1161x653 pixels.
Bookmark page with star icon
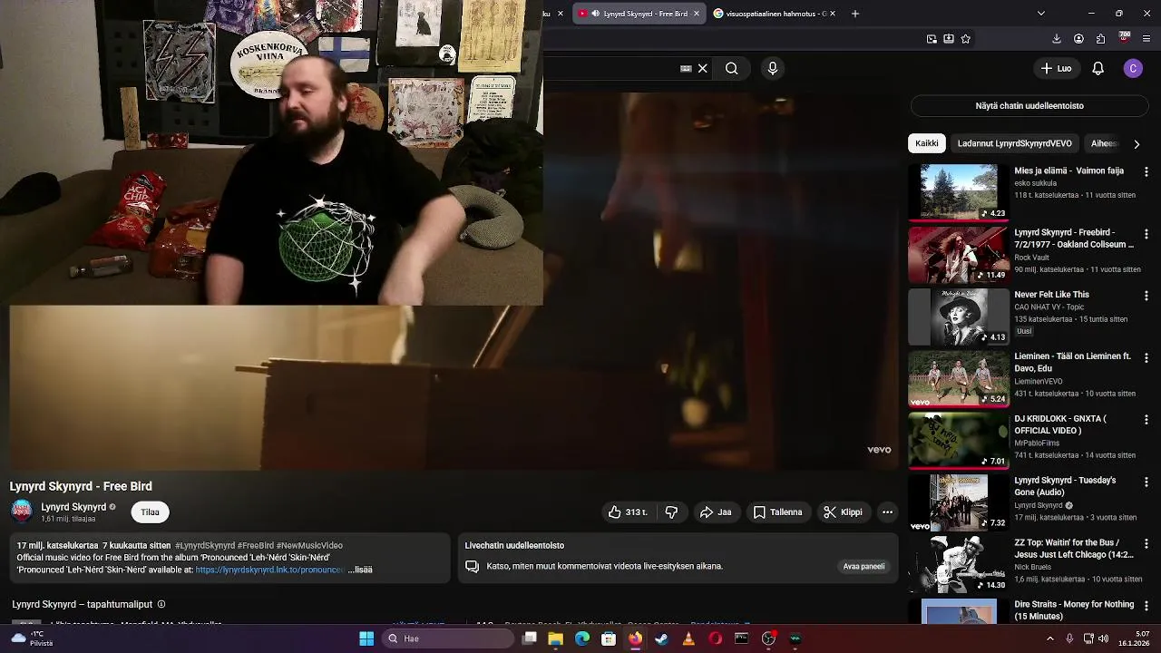pos(965,39)
